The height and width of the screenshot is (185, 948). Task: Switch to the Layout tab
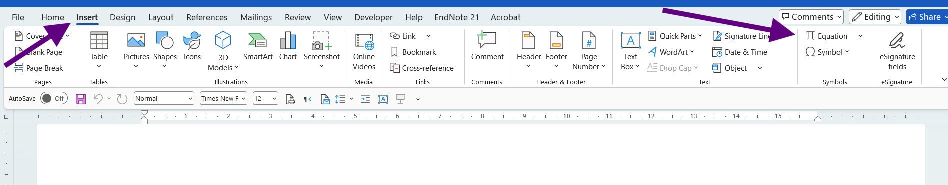[x=161, y=17]
